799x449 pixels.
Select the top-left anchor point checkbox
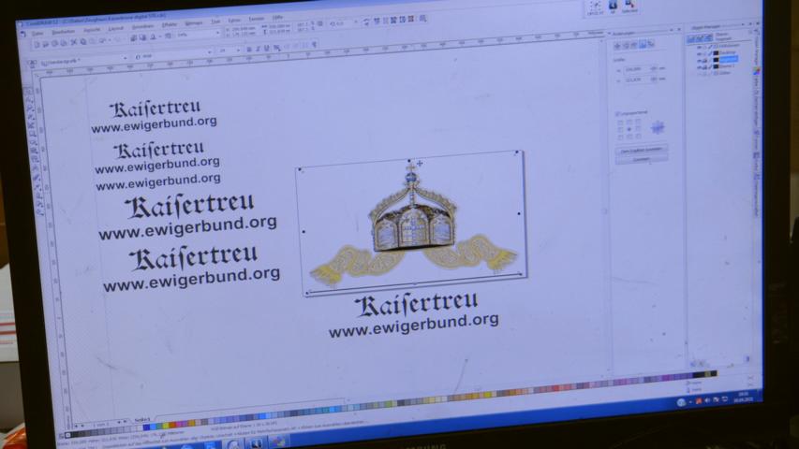(620, 123)
